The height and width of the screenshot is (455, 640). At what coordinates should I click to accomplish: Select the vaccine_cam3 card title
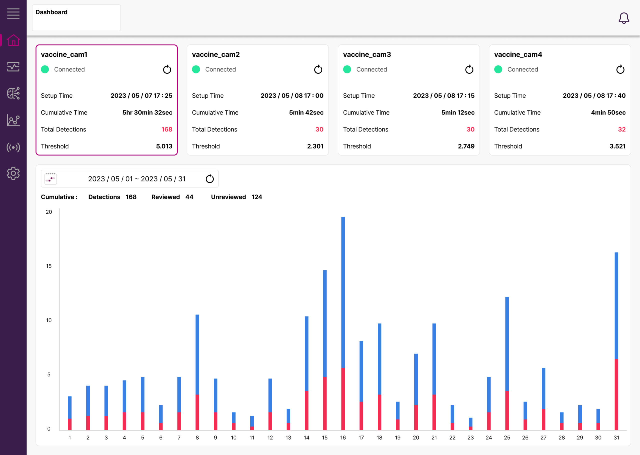coord(367,54)
